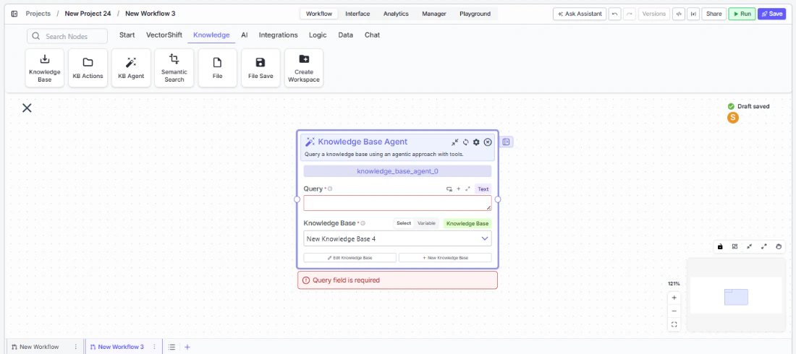The image size is (796, 354).
Task: Show Knowledge Base field info icon
Action: click(x=363, y=223)
